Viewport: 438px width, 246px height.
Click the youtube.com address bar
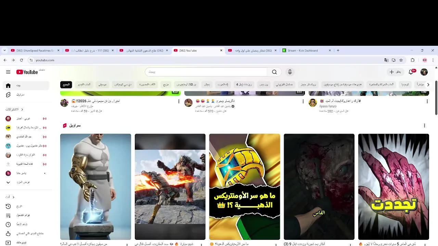(205, 60)
